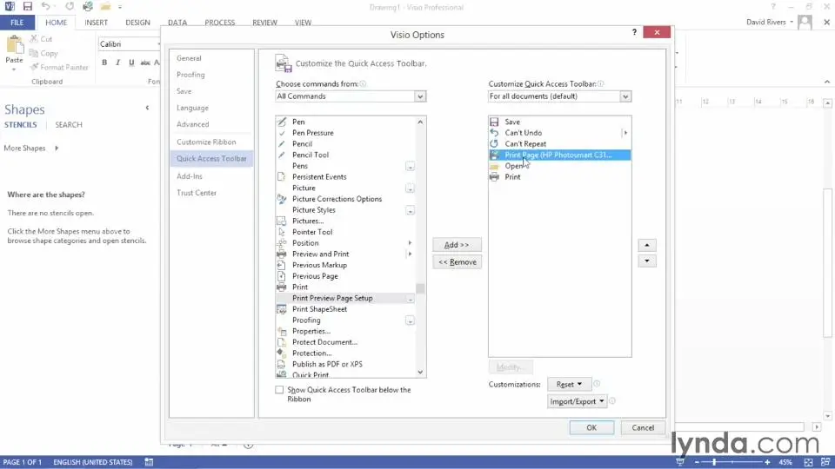Viewport: 835px width, 469px height.
Task: Switch to REVIEW ribbon tab
Action: pos(264,23)
